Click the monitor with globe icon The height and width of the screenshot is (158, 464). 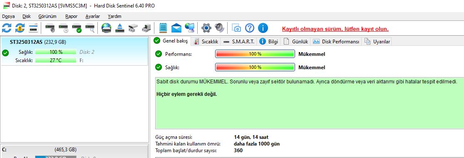pyautogui.click(x=190, y=28)
